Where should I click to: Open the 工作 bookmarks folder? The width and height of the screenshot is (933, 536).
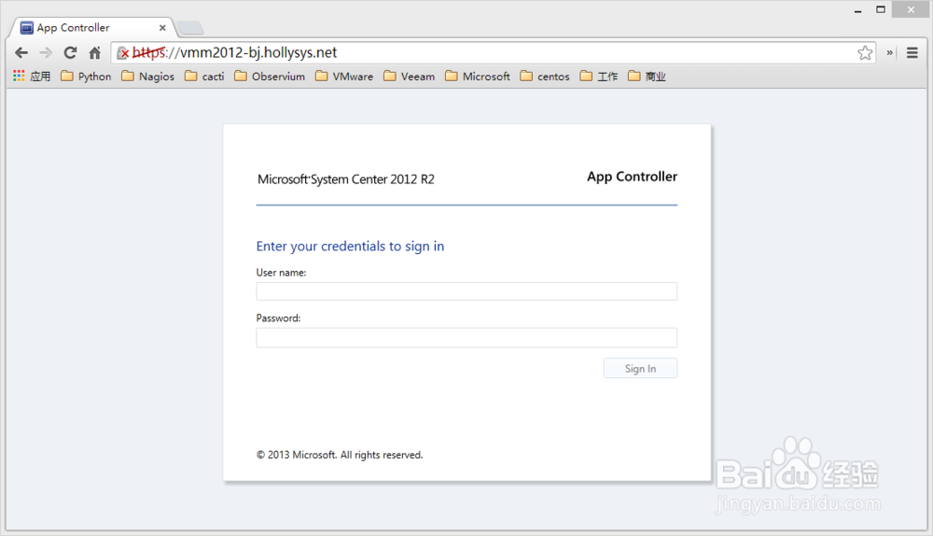click(x=599, y=77)
